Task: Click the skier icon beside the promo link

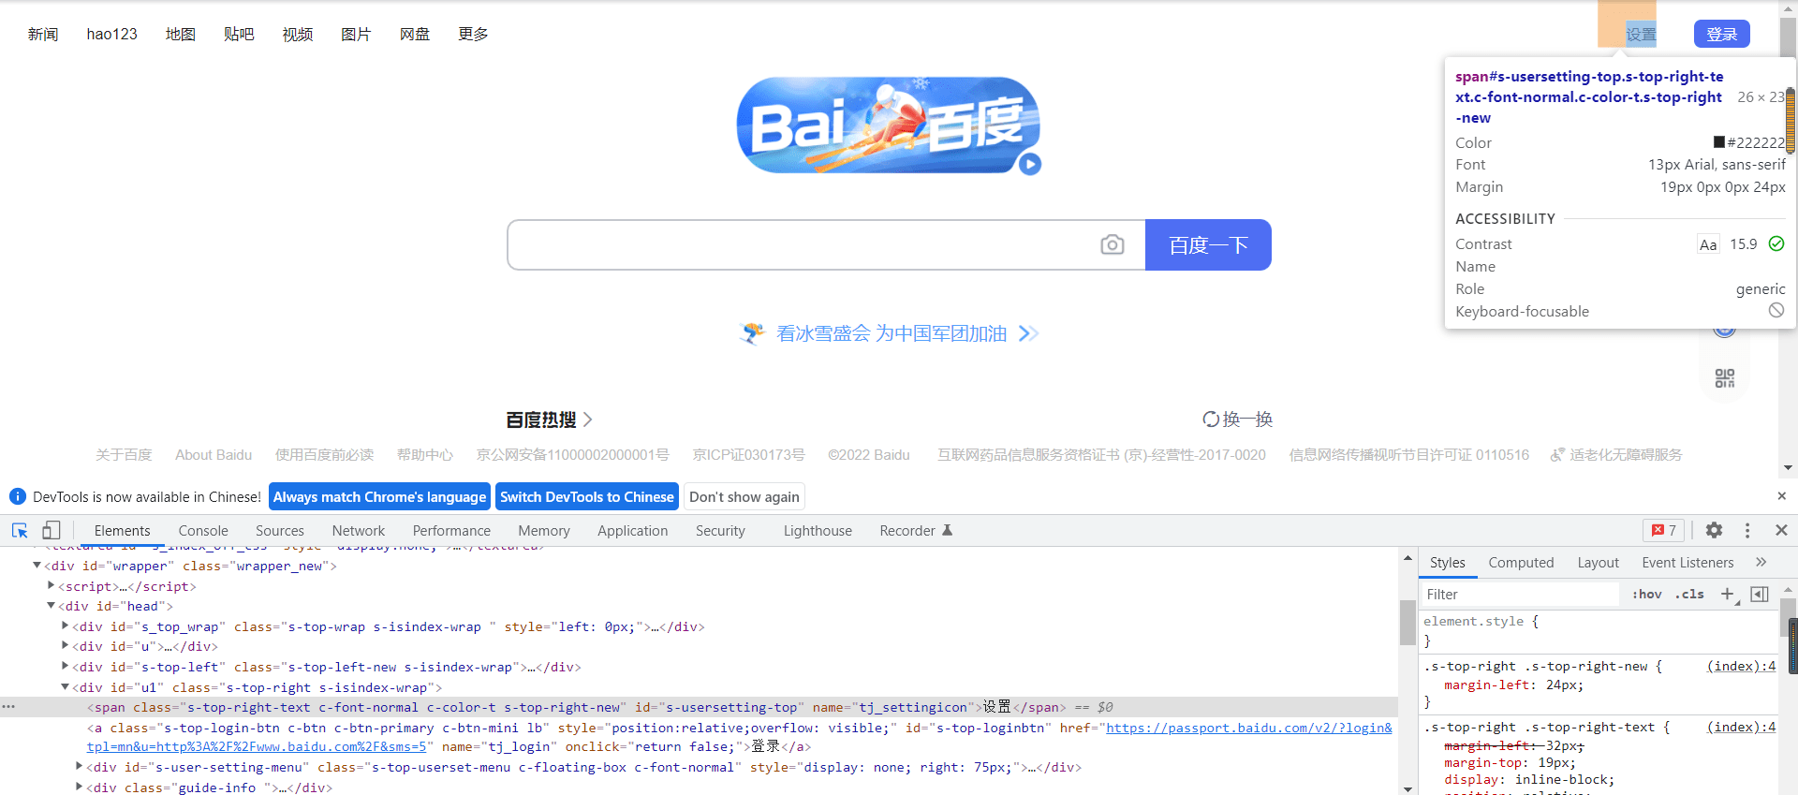Action: [x=752, y=333]
